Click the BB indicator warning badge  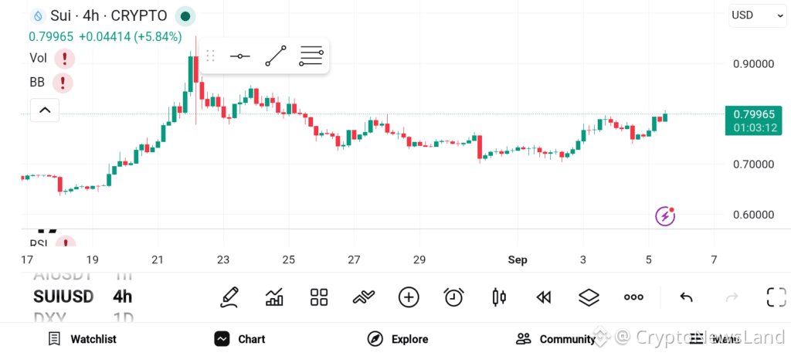point(63,83)
